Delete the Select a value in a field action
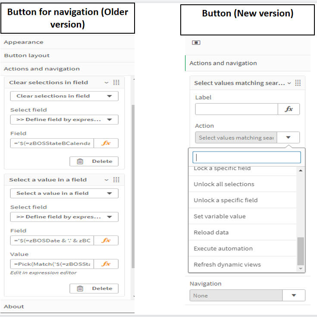 click(94, 288)
